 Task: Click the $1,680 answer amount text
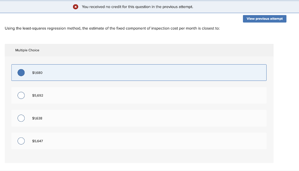tap(37, 73)
